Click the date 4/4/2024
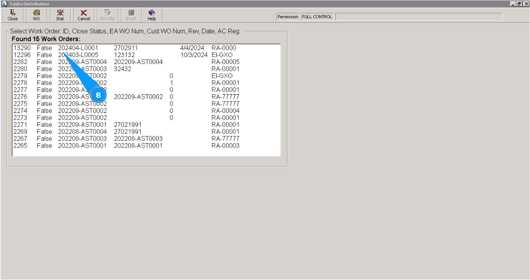Viewport: 530px width, 280px height. [192, 48]
